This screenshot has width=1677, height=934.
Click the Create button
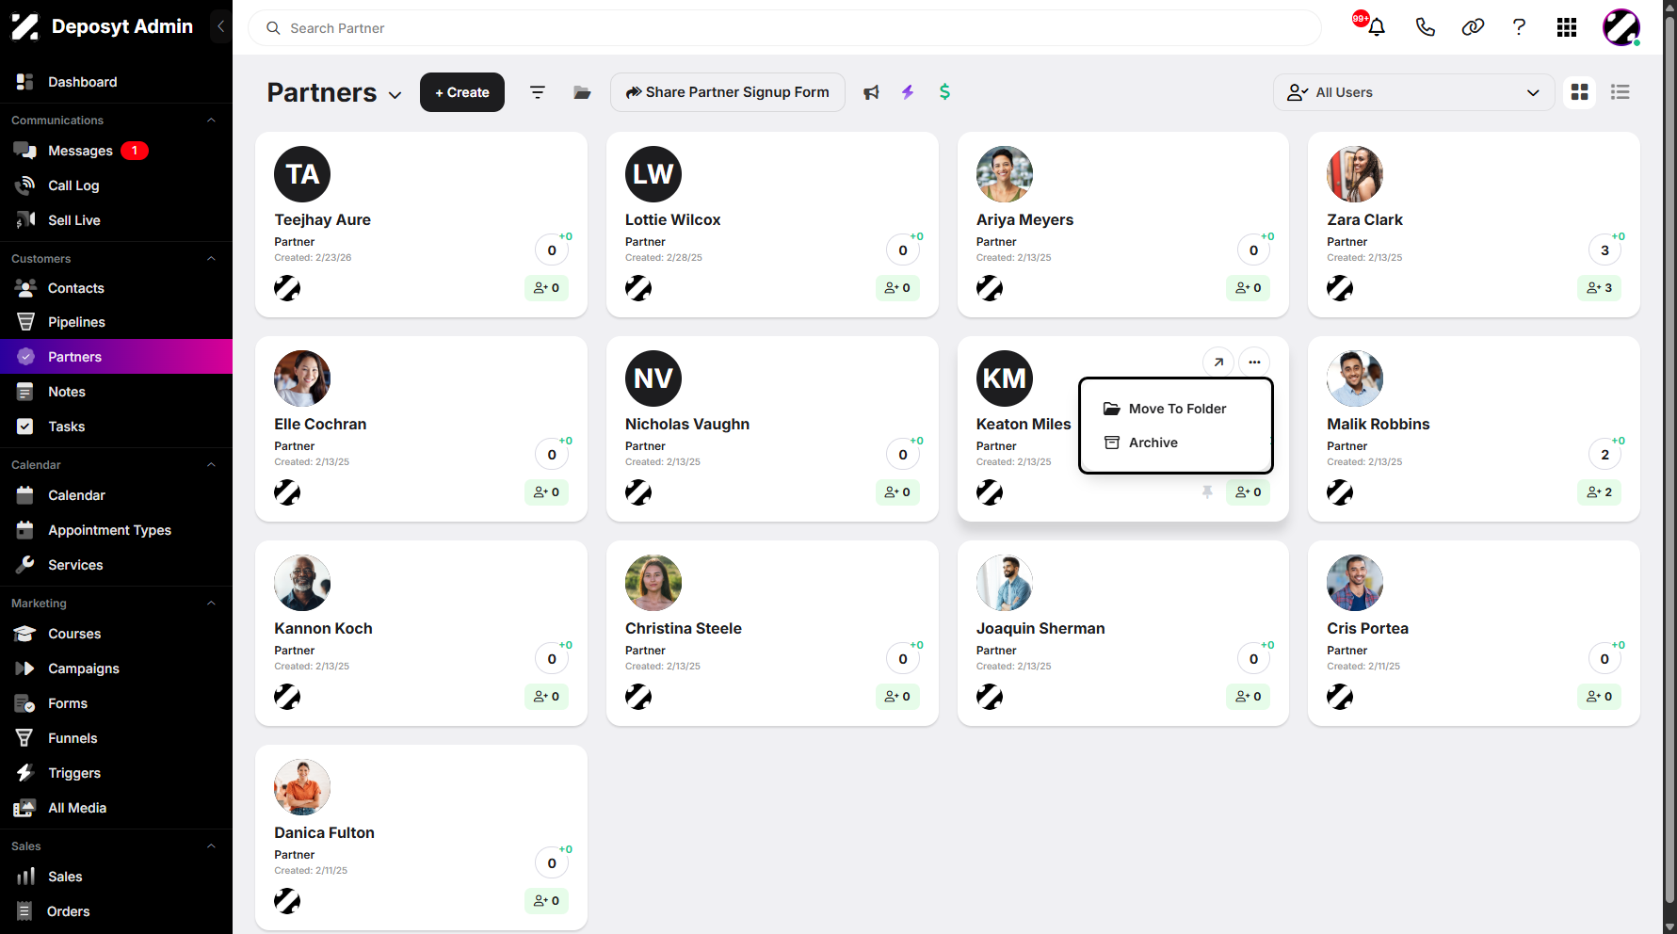(x=462, y=92)
